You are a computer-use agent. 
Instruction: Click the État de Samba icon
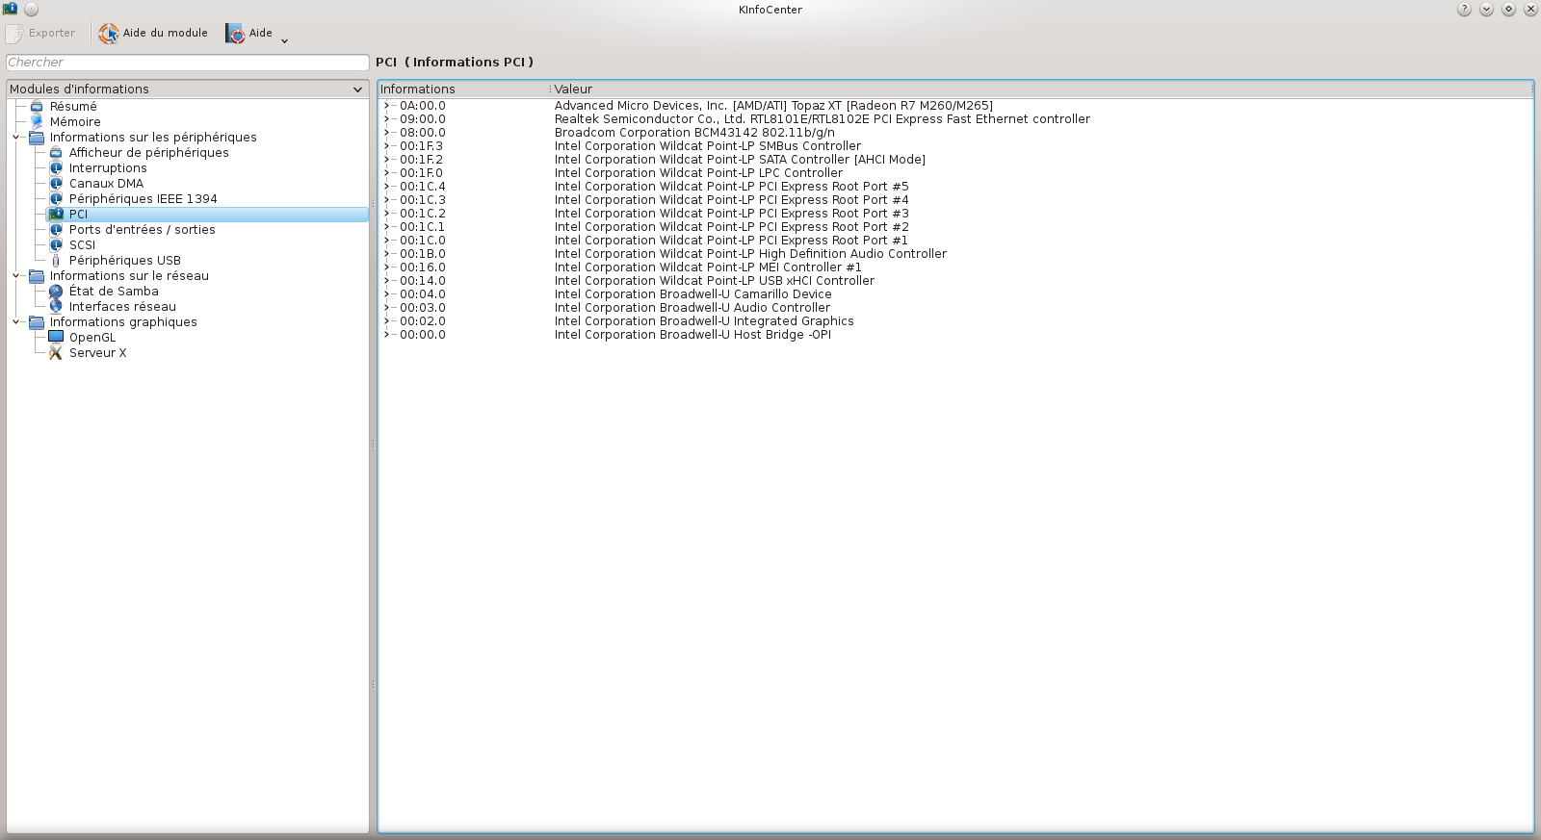click(56, 292)
